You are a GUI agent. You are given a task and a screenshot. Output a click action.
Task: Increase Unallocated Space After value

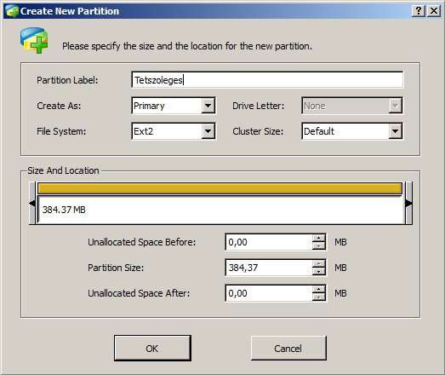click(319, 289)
